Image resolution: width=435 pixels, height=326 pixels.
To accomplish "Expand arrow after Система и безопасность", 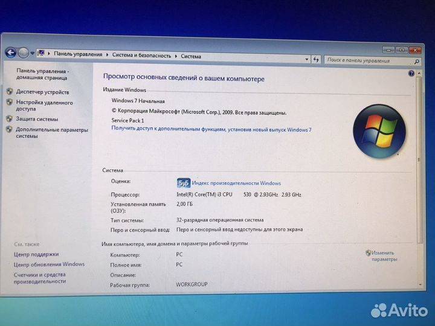I will (x=176, y=56).
